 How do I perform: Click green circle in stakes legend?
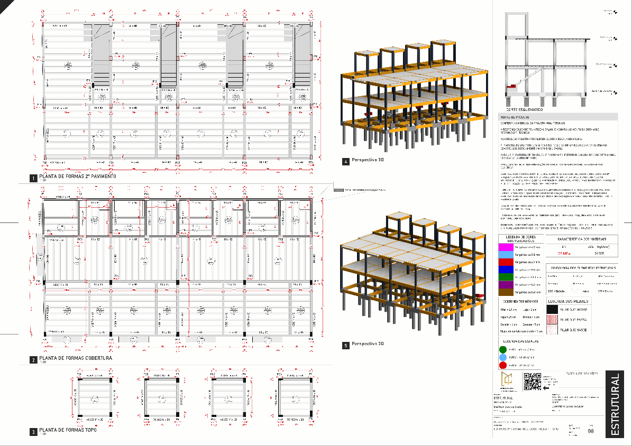coord(502,350)
